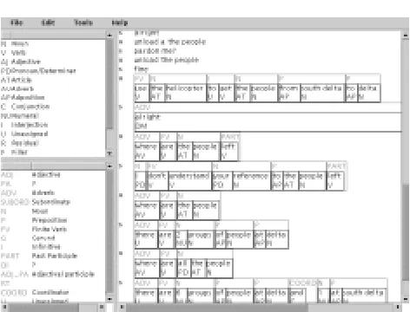Click the up arrow of the upper tag list scrollbar
Screen dimensions: 410x312
109,35
